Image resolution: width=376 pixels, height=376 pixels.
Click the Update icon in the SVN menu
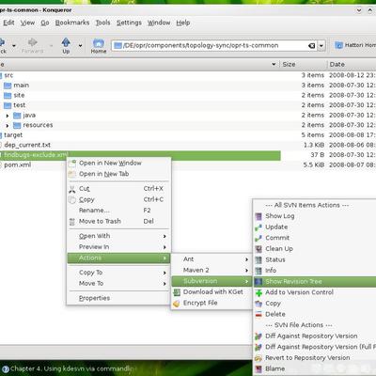258,227
